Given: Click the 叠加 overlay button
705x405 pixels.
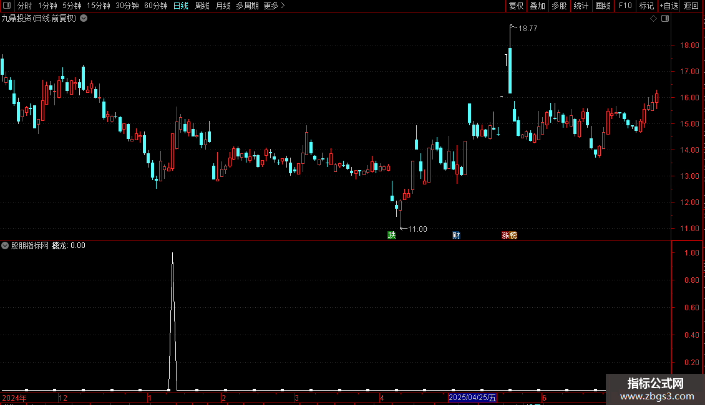Looking at the screenshot, I should (x=537, y=6).
